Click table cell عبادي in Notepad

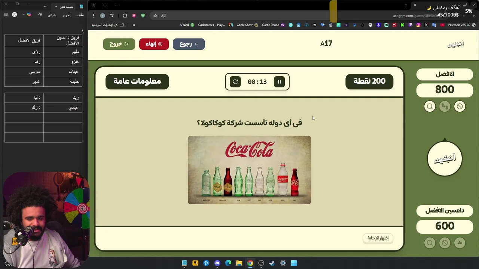click(x=63, y=108)
